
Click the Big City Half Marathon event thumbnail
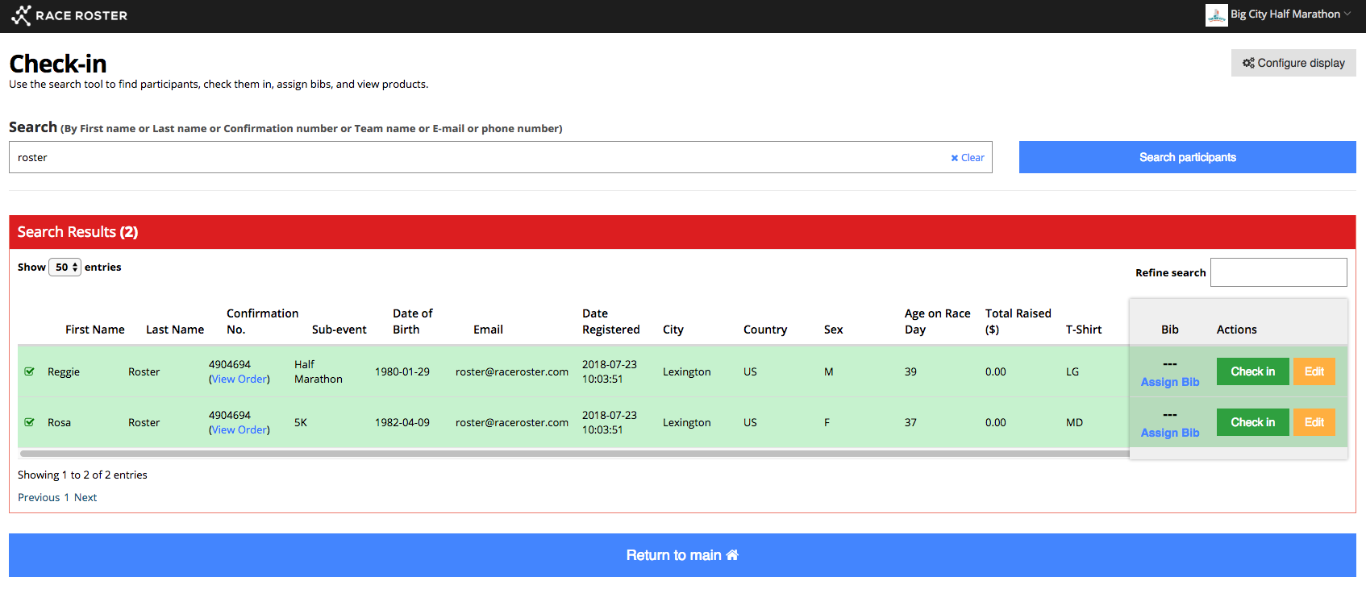[1216, 15]
